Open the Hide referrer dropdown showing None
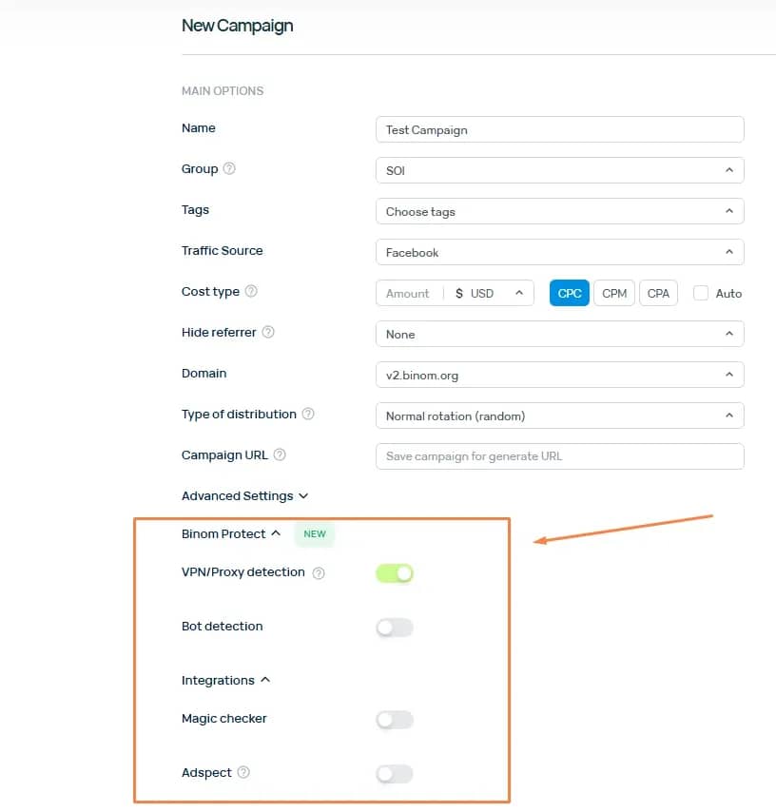 560,334
